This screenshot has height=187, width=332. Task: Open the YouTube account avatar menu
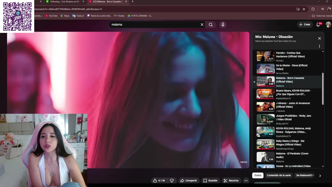328,24
